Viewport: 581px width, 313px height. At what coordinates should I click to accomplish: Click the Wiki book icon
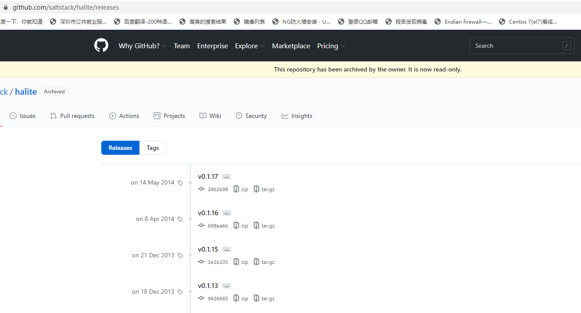pos(203,116)
